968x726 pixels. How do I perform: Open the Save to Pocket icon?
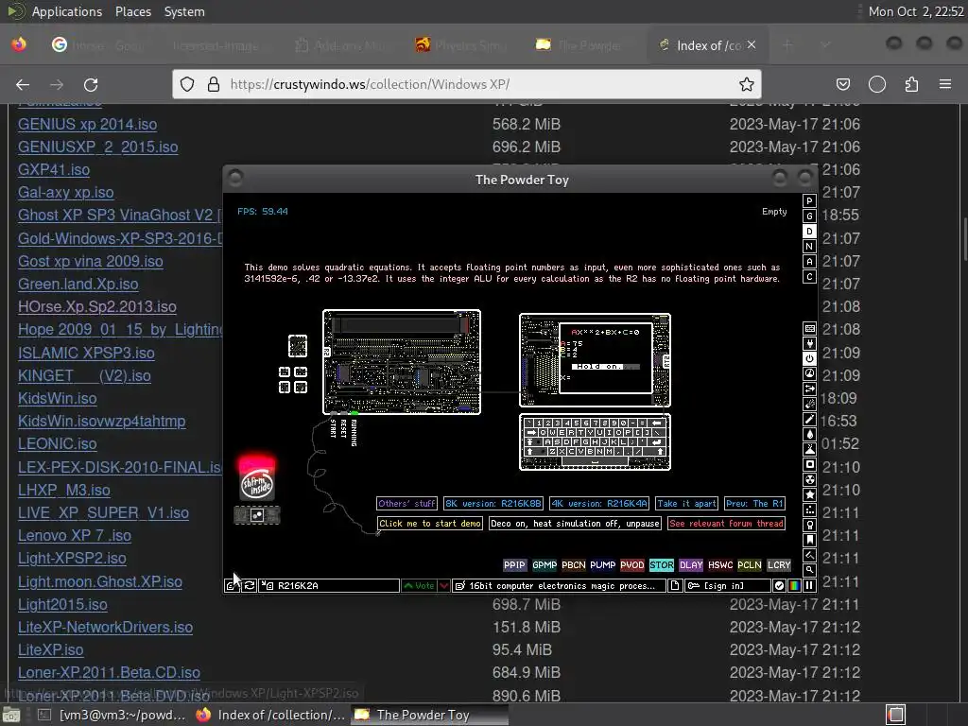(x=842, y=84)
